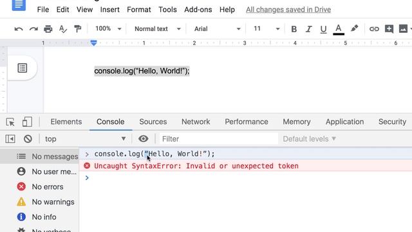Click All changes saved in Drive link
This screenshot has width=412, height=232.
288,10
